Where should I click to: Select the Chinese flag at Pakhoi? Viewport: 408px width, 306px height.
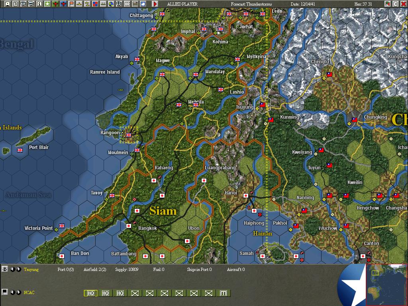click(296, 226)
